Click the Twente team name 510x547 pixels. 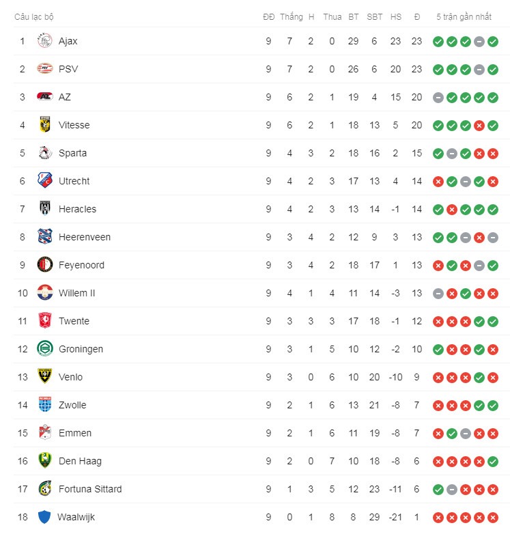(x=74, y=321)
